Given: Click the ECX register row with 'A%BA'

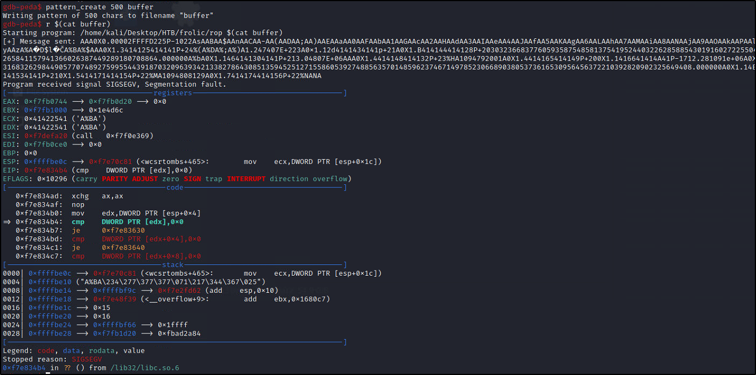Looking at the screenshot, I should click(x=55, y=118).
